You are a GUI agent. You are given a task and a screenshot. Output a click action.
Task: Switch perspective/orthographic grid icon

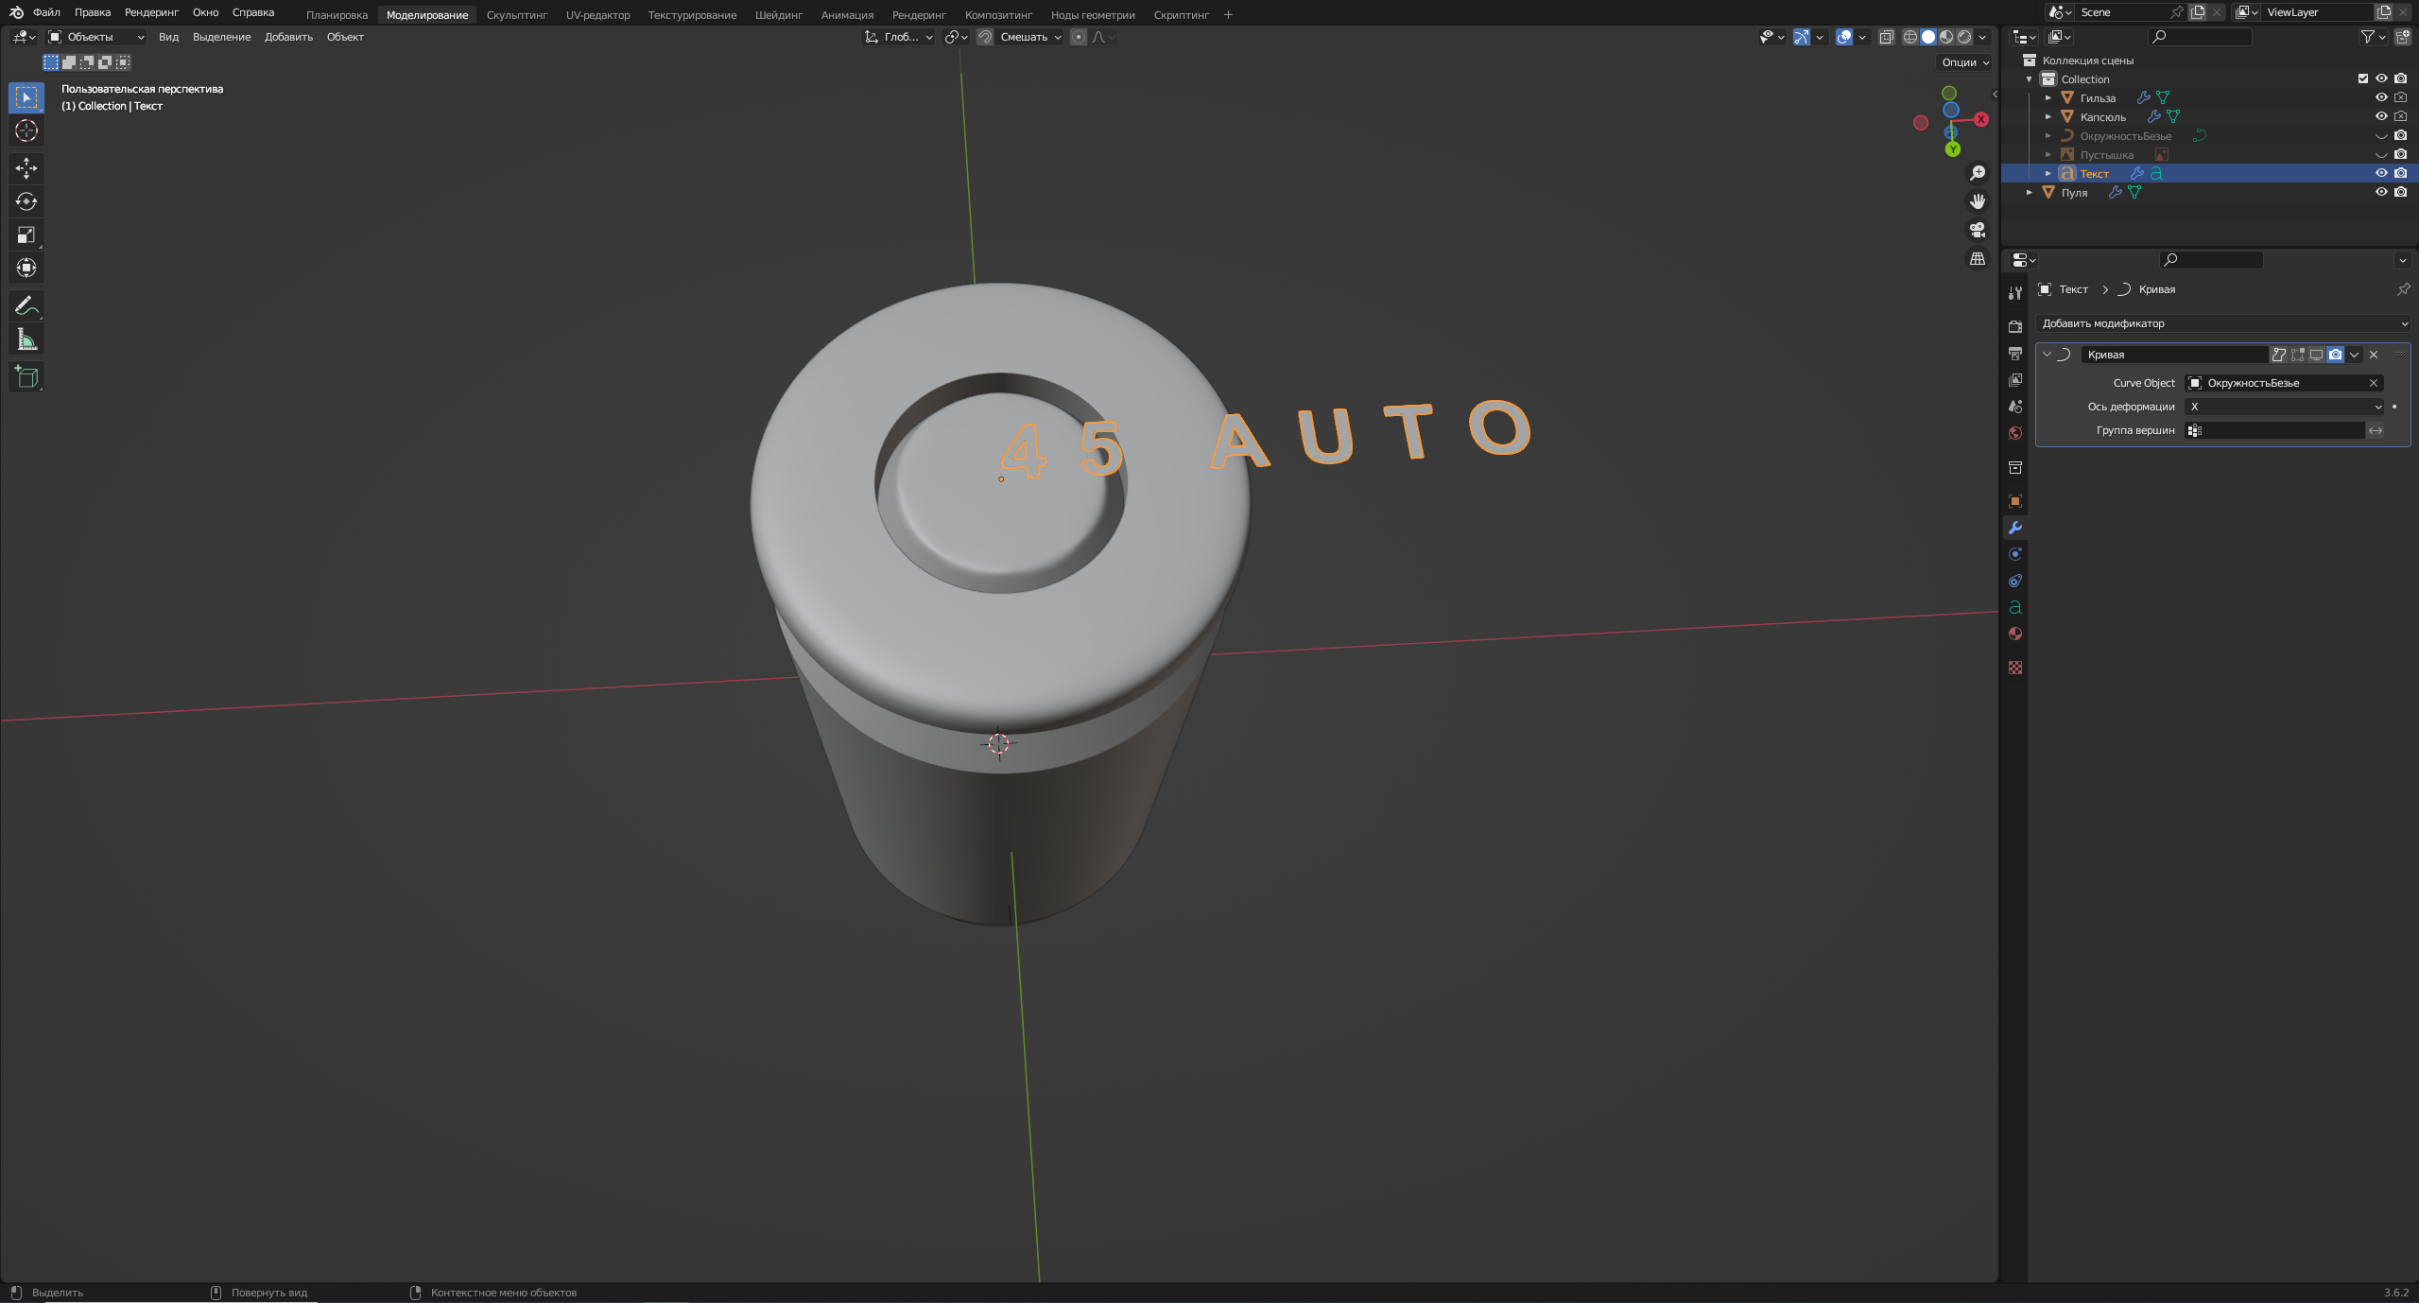[1977, 258]
